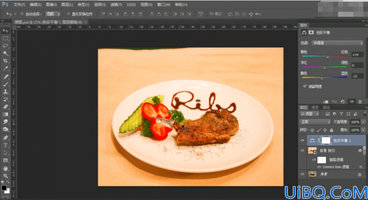Select the Pen tool
The width and height of the screenshot is (368, 200).
(5, 137)
